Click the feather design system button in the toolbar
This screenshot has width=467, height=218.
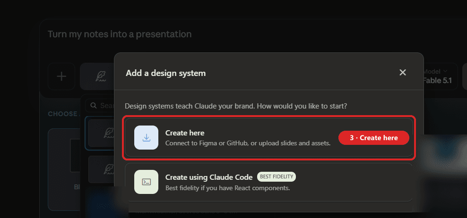tap(97, 76)
